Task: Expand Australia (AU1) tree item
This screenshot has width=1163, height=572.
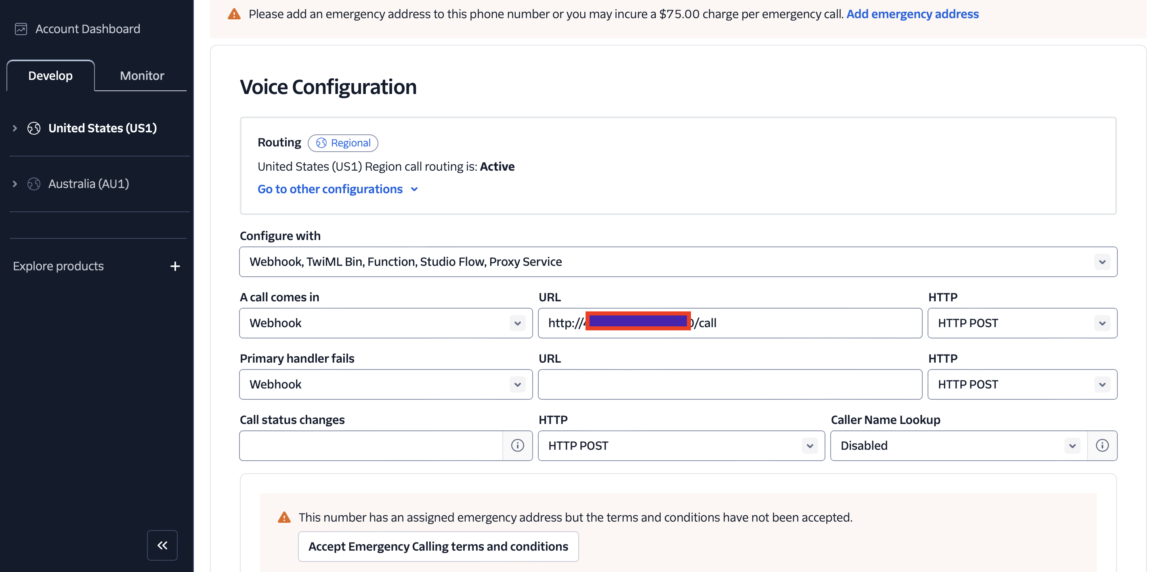Action: [15, 184]
